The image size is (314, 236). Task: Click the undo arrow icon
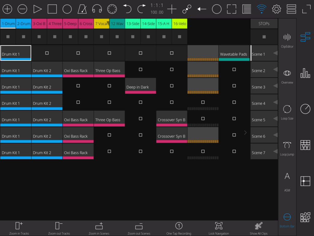click(127, 9)
